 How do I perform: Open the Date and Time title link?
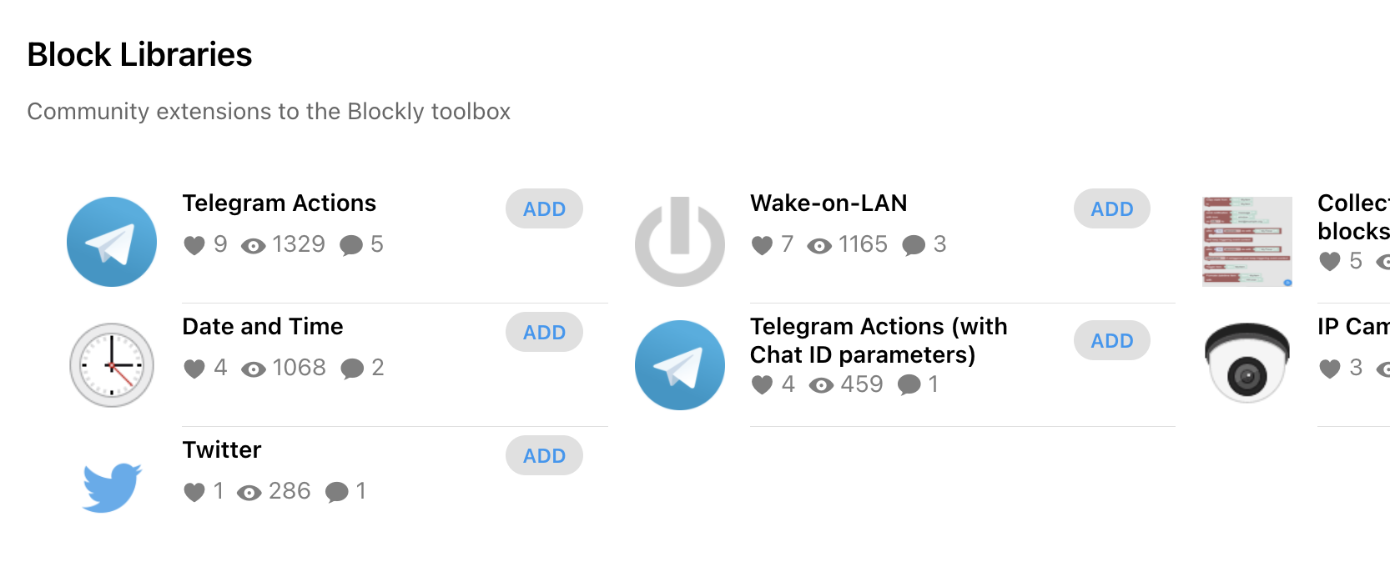click(x=263, y=327)
